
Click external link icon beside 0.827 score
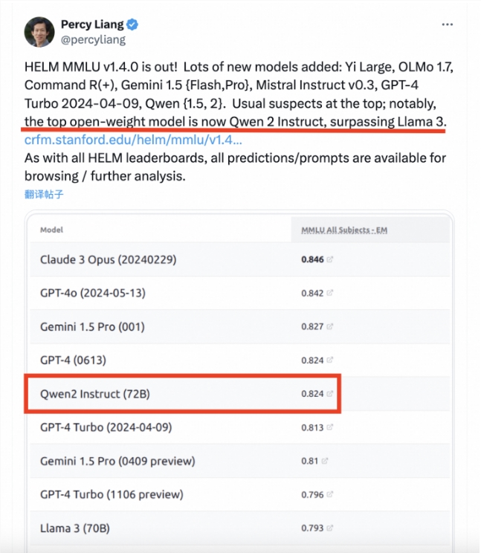point(330,326)
